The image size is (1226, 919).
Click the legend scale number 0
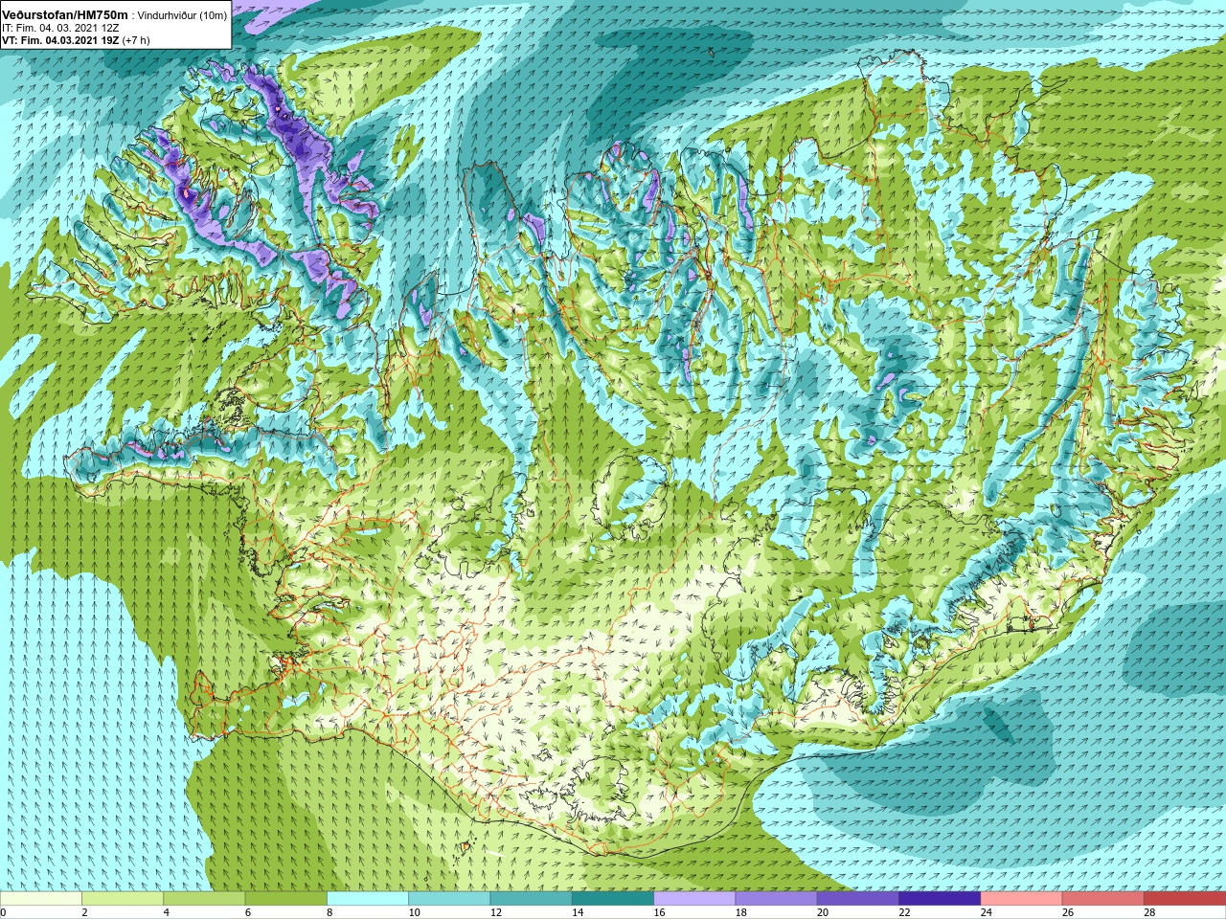pos(4,912)
